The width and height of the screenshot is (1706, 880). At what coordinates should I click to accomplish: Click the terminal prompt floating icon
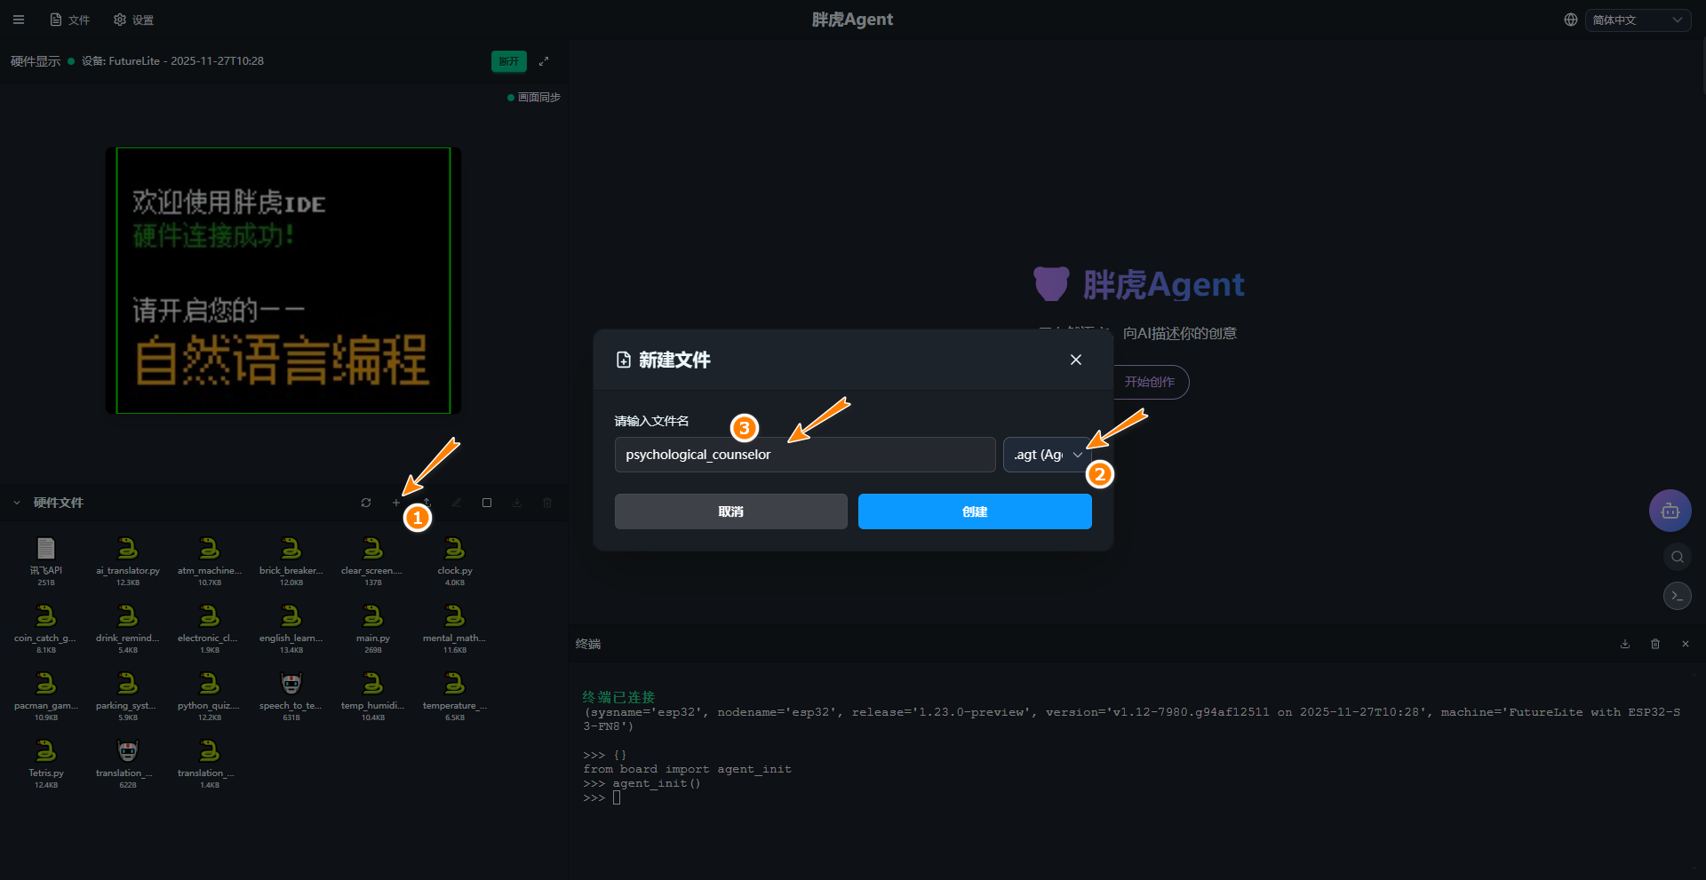[1677, 596]
